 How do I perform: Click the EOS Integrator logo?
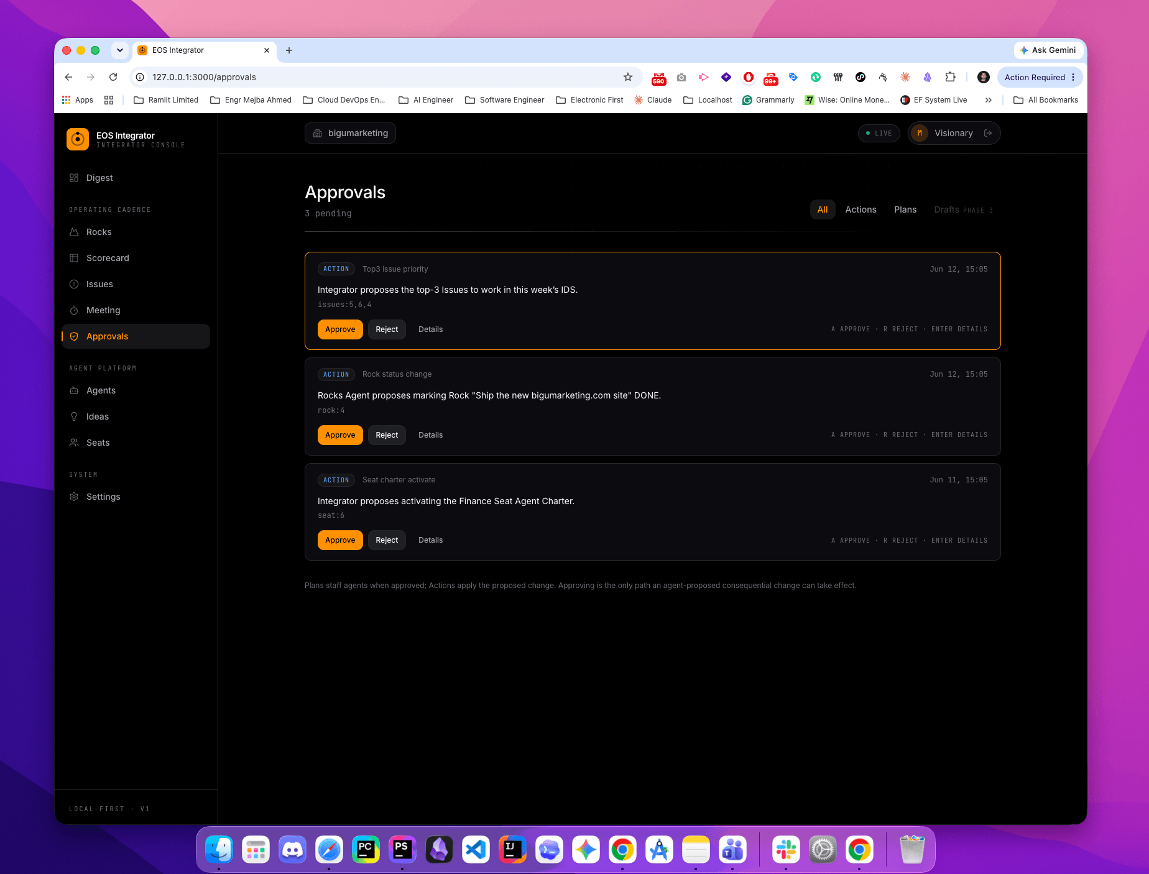[x=78, y=139]
